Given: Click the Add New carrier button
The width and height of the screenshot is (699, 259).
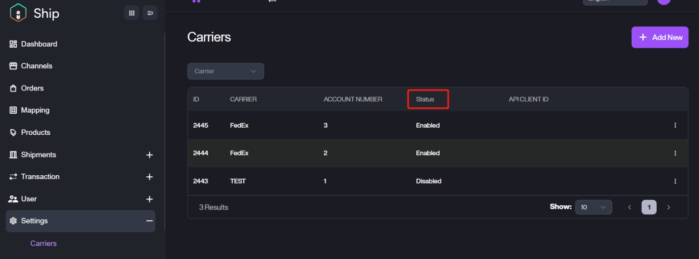Looking at the screenshot, I should [x=659, y=37].
